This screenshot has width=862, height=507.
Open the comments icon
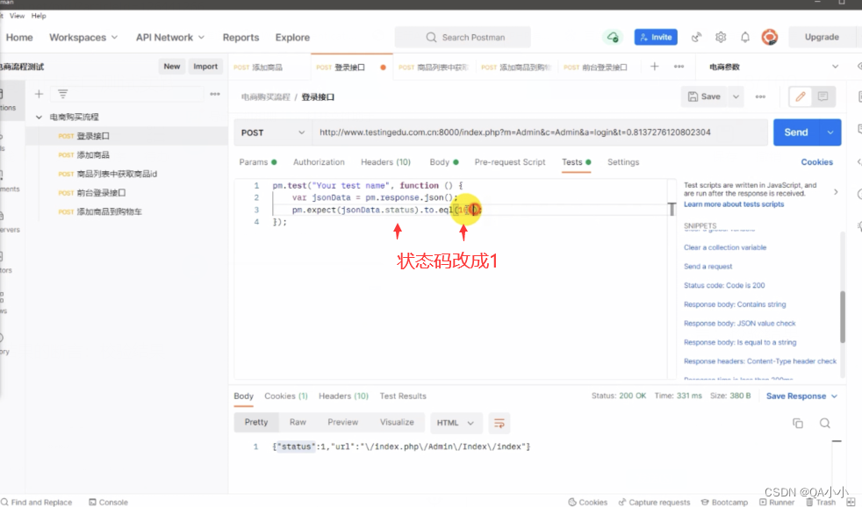click(x=823, y=96)
